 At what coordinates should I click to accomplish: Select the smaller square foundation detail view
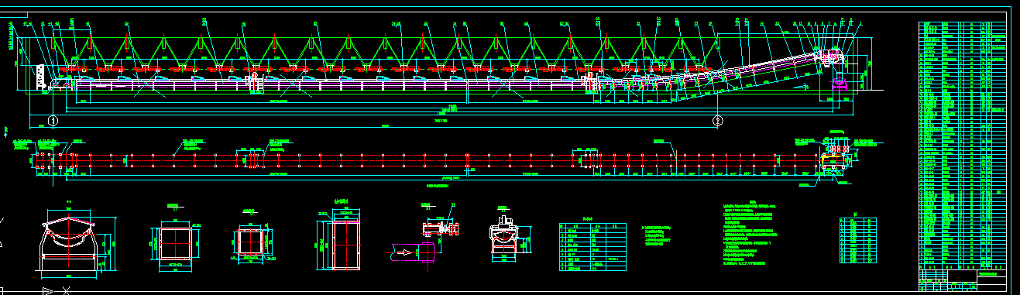pos(249,239)
